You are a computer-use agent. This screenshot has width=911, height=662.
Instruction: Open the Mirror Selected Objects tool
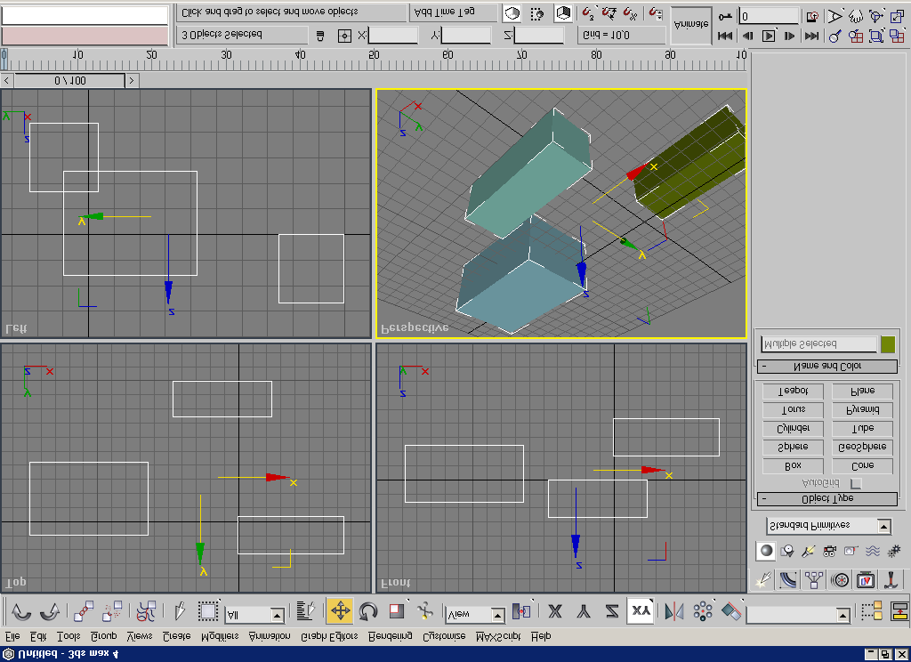point(674,611)
